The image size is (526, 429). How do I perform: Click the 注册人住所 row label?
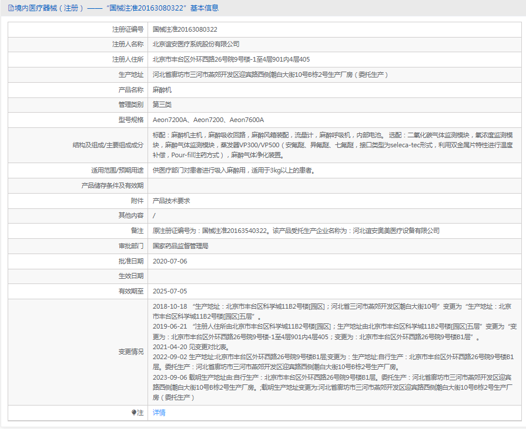[x=128, y=60]
